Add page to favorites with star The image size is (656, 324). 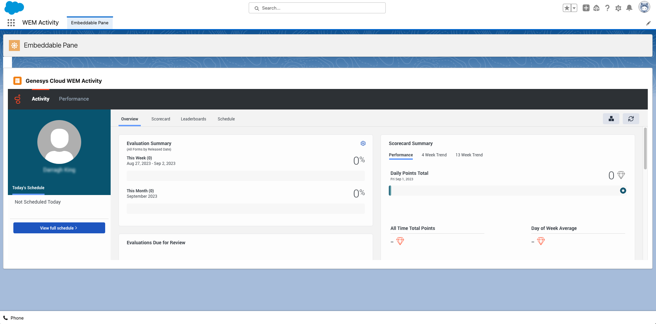[567, 8]
